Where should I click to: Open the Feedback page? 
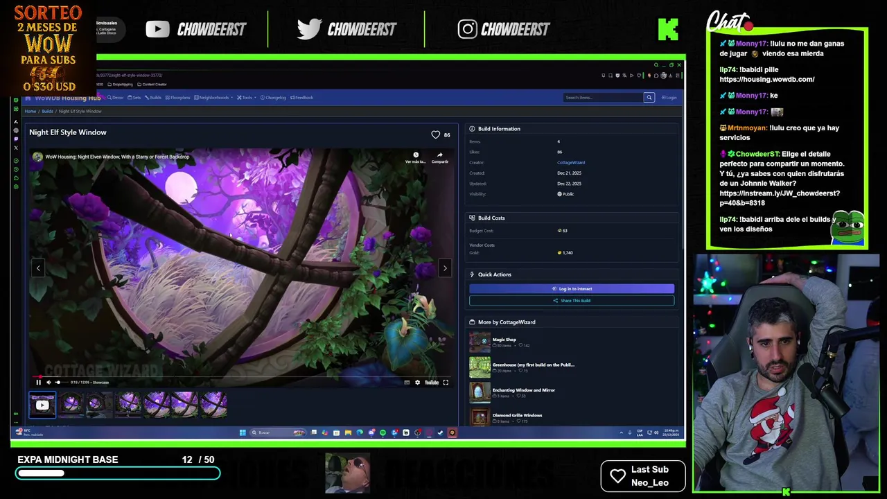click(x=301, y=98)
